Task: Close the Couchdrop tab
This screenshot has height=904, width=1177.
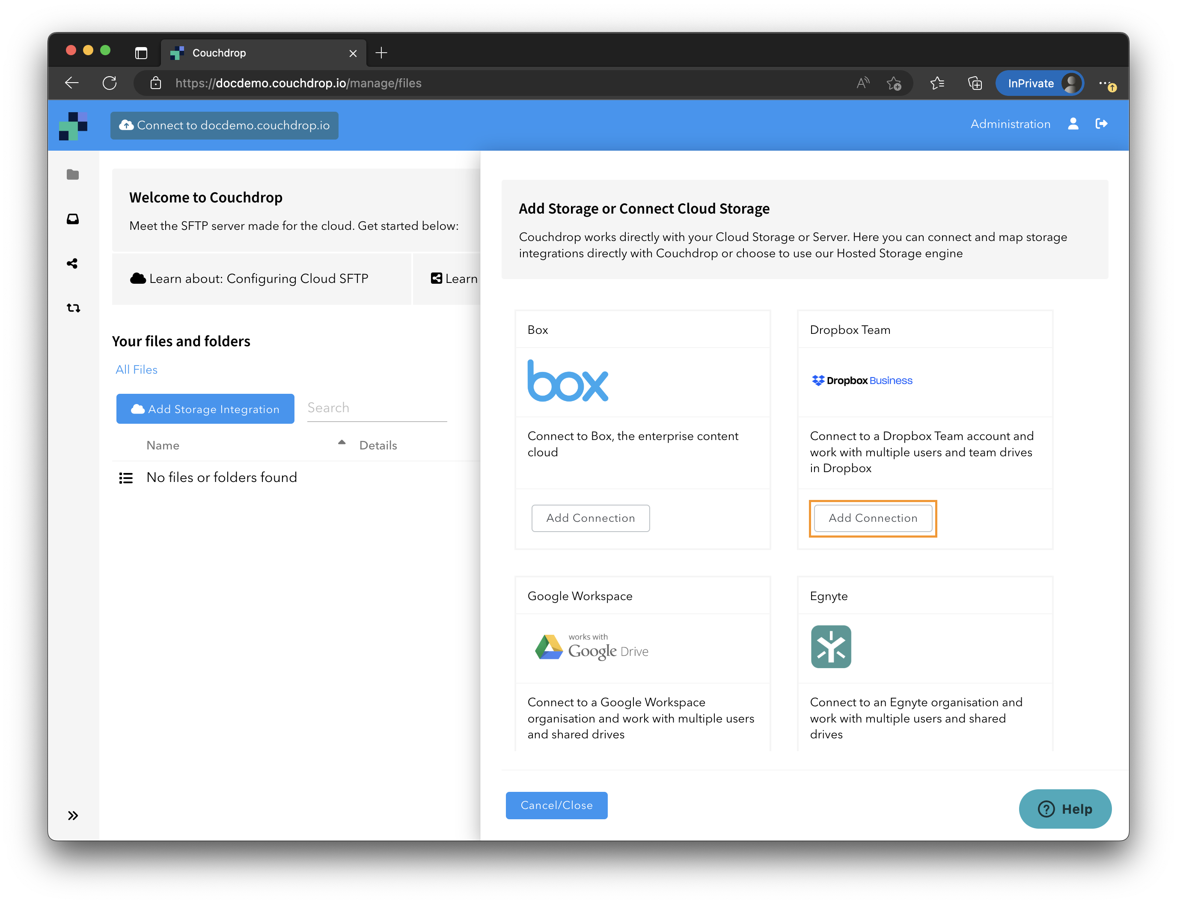Action: pyautogui.click(x=353, y=53)
